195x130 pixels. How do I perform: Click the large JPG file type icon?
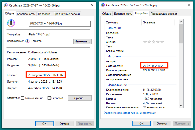[x=11, y=24]
